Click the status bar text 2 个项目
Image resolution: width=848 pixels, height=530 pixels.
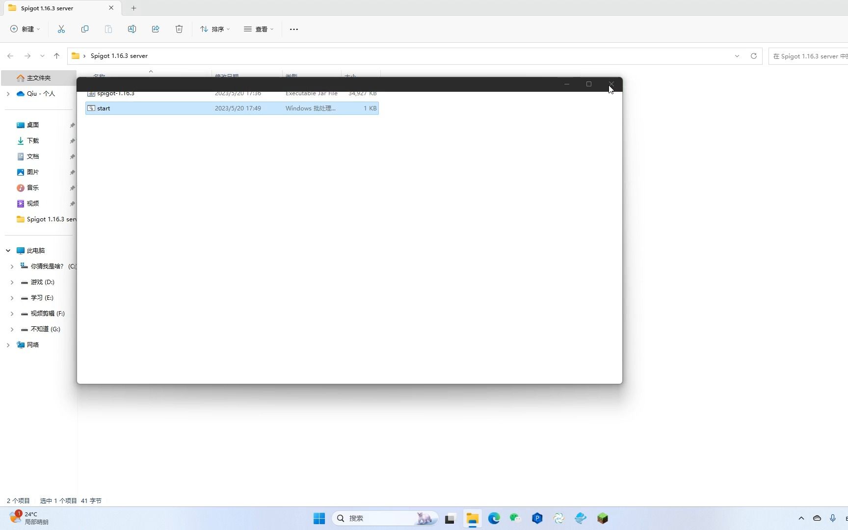coord(18,501)
